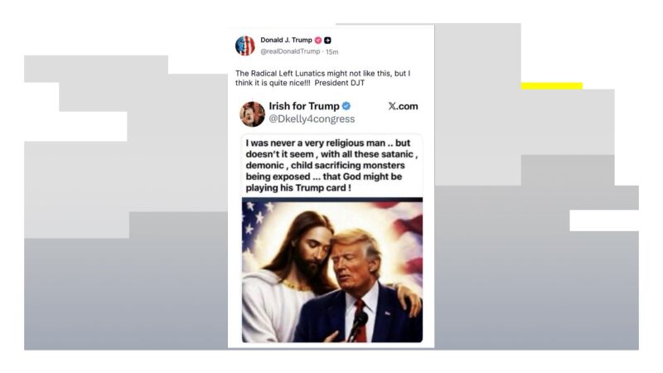The height and width of the screenshot is (373, 663).
Task: Click the blue verified checkmark
Action: pos(346,106)
